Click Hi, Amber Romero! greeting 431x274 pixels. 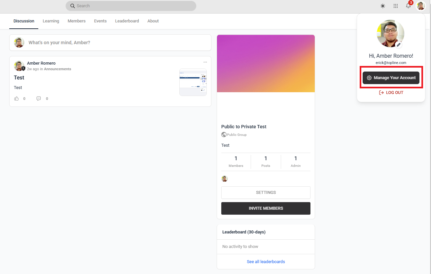click(391, 56)
